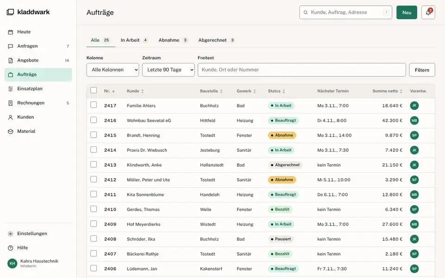Screen dimensions: 445x278
Task: Sort table by Summe netto column
Action: click(388, 91)
